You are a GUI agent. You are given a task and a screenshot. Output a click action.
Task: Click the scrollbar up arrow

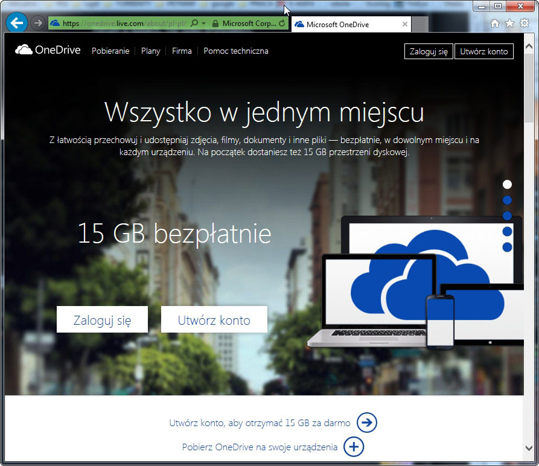point(529,46)
